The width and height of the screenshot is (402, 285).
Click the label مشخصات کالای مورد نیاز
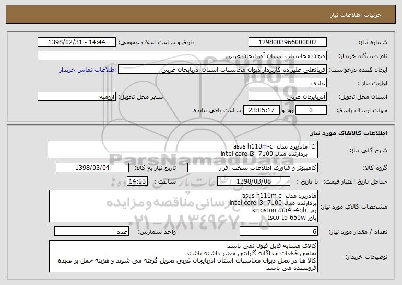click(354, 207)
